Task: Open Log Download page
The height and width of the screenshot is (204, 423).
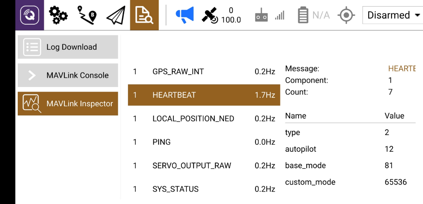Action: (x=68, y=47)
